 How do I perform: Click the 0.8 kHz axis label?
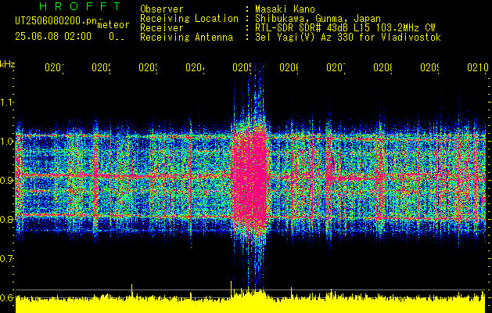(x=6, y=219)
